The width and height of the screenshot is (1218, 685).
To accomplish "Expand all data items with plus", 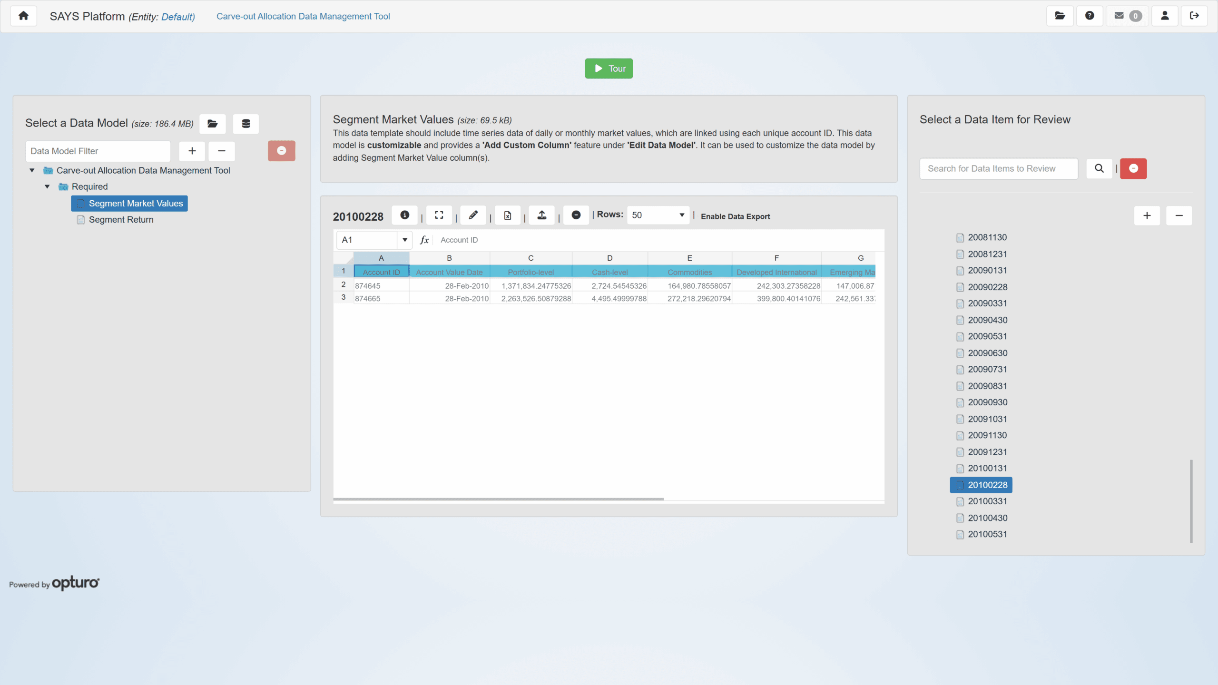I will pyautogui.click(x=1147, y=215).
